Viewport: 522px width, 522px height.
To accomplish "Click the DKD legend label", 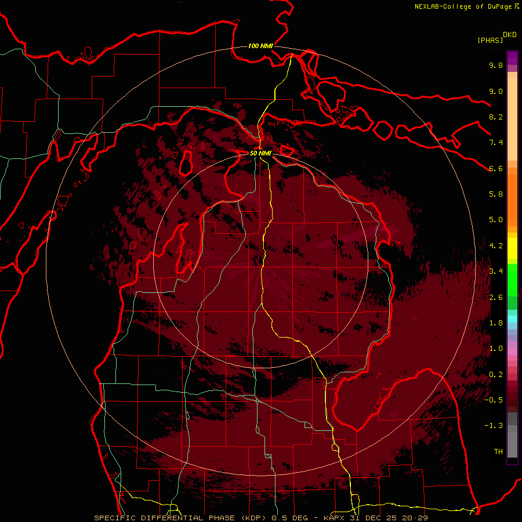I will pos(510,35).
